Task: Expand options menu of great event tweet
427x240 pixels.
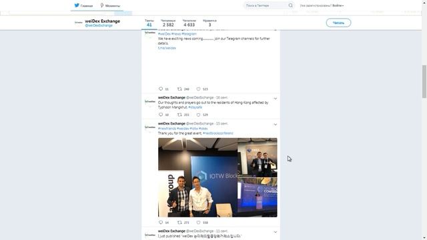Action: [276, 125]
